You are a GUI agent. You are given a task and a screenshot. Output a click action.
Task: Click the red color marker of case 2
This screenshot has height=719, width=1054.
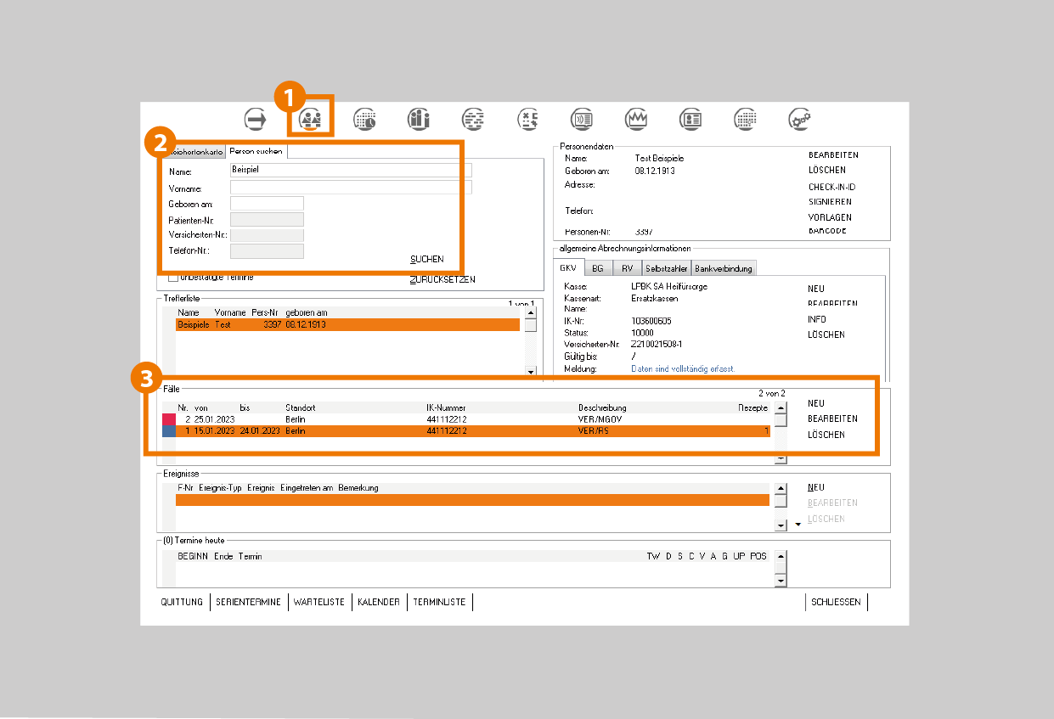[x=169, y=419]
